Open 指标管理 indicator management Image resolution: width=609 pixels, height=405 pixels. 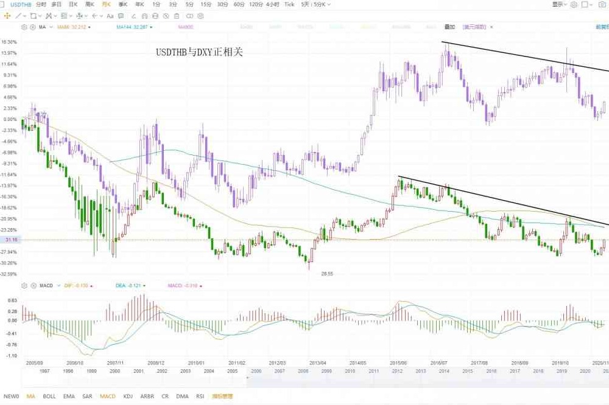tap(222, 396)
